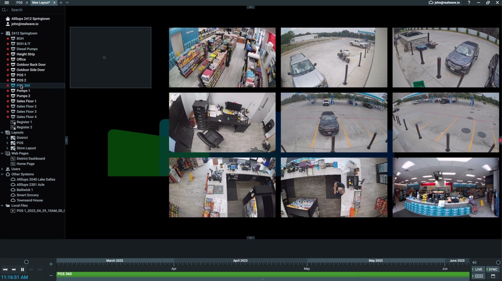Select the Sales Floor 3 camera
This screenshot has width=502, height=281.
click(x=26, y=112)
